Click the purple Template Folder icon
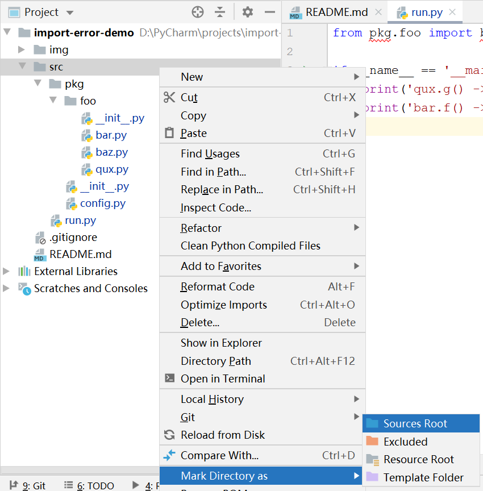The image size is (483, 491). (x=372, y=477)
